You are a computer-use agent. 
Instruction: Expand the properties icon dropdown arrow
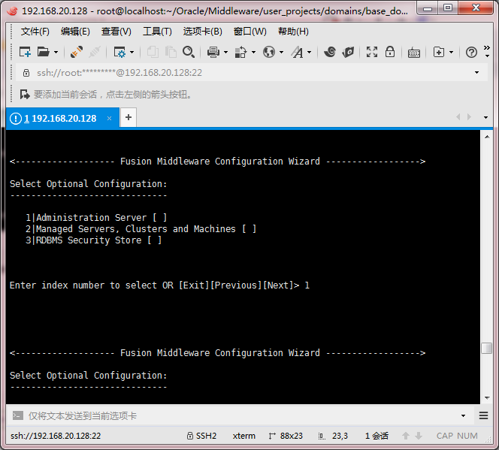point(132,52)
